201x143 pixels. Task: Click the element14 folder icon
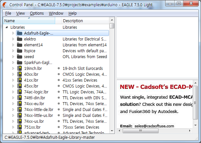pyautogui.click(x=20, y=45)
